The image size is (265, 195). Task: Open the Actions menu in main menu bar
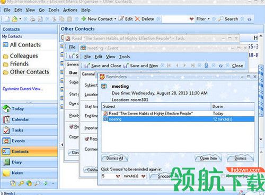tap(70, 10)
